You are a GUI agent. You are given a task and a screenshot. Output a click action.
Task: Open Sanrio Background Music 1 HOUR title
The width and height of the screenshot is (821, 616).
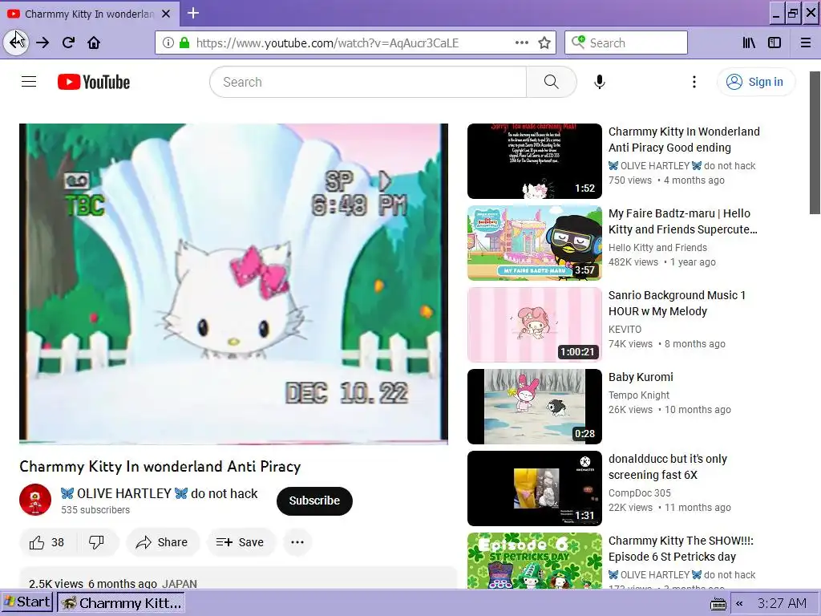click(677, 302)
